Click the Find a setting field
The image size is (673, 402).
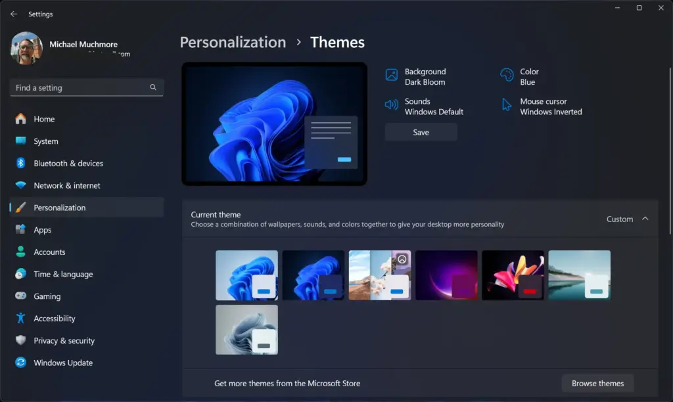click(86, 87)
